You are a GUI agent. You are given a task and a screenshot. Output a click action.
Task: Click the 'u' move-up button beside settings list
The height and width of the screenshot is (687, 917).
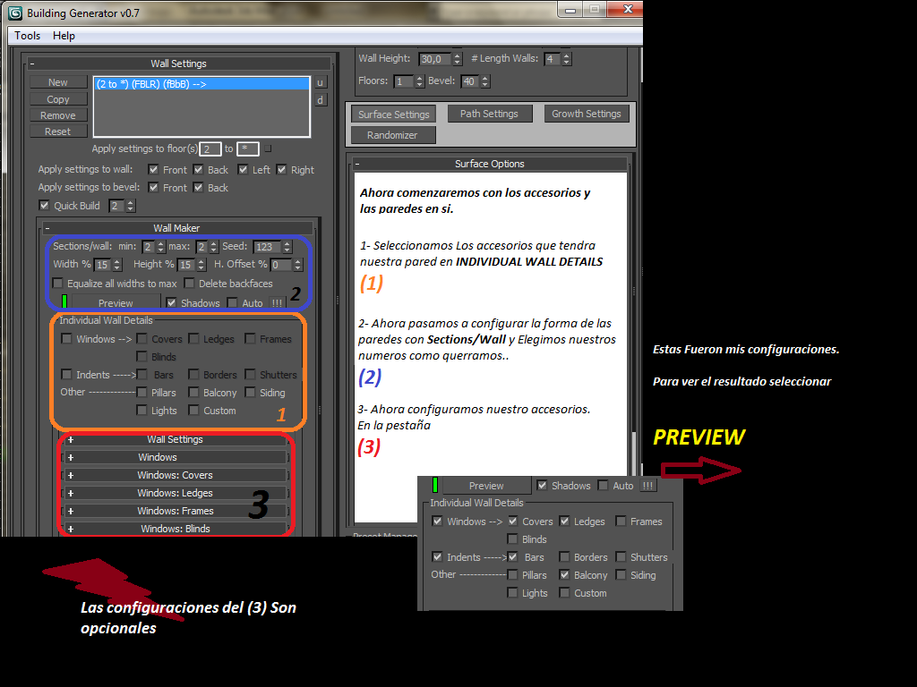(321, 82)
